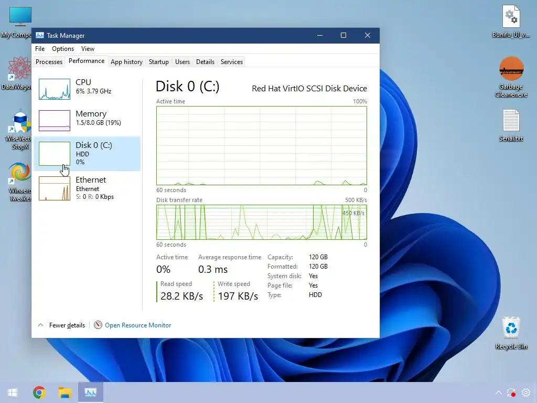Open the View menu
The width and height of the screenshot is (537, 403).
point(88,49)
